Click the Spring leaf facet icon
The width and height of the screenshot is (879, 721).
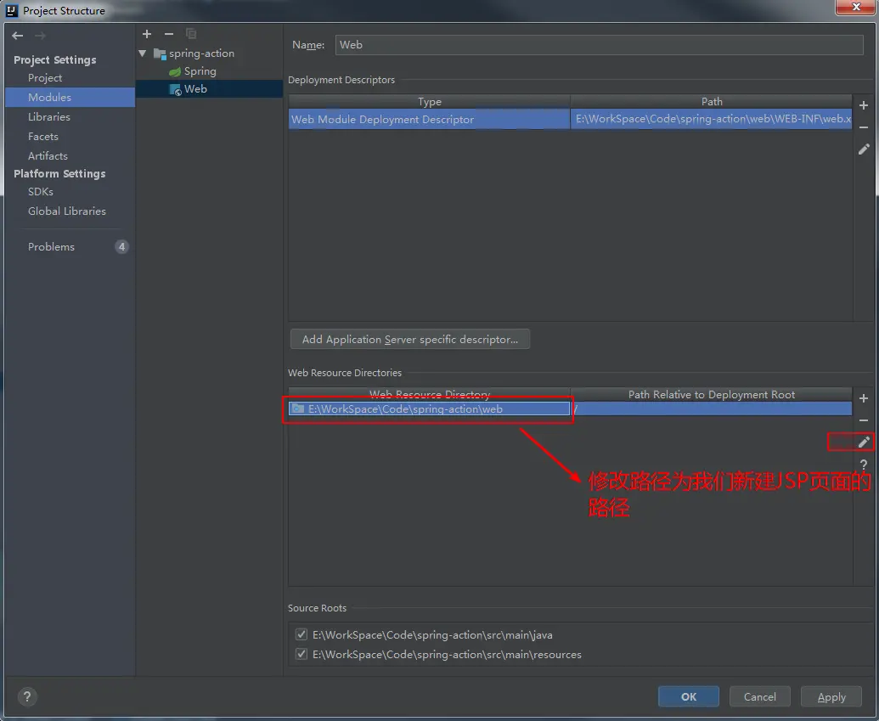point(175,72)
